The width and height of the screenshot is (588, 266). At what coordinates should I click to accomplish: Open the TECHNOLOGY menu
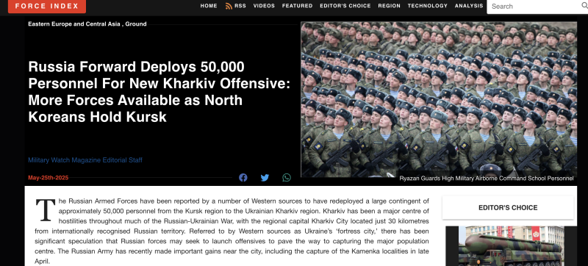(428, 6)
